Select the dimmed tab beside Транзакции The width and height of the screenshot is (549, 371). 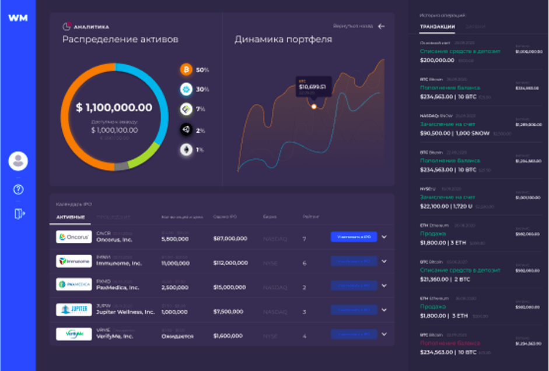click(475, 27)
